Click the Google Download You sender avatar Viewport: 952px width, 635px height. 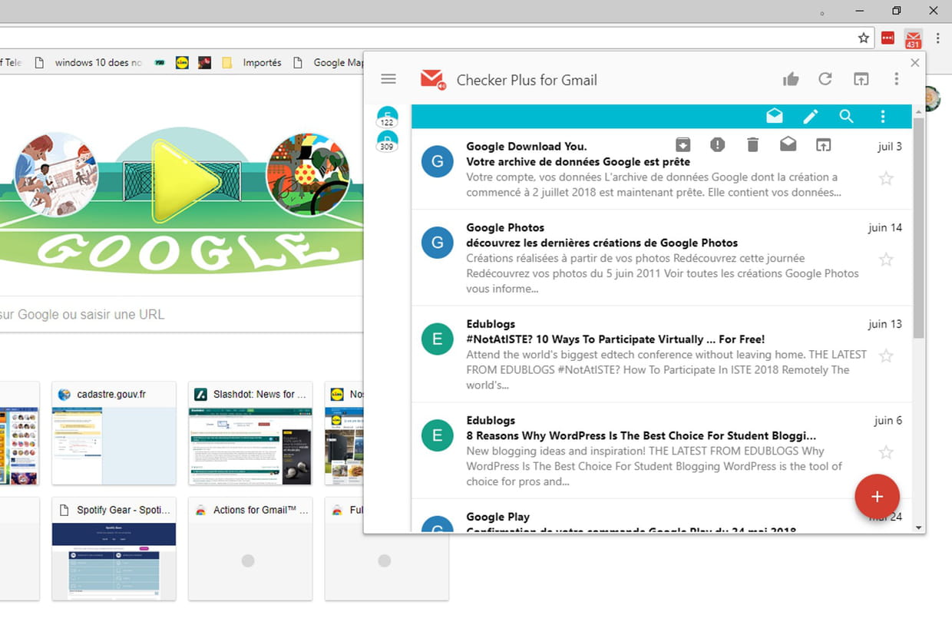438,161
